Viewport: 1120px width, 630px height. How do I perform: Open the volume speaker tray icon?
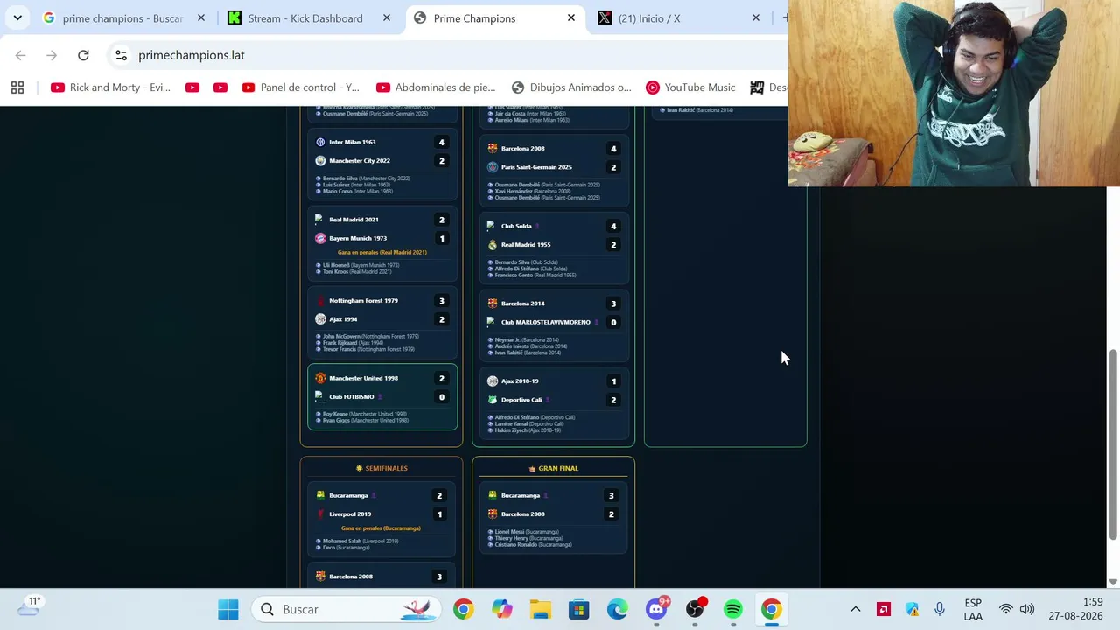pyautogui.click(x=1027, y=609)
